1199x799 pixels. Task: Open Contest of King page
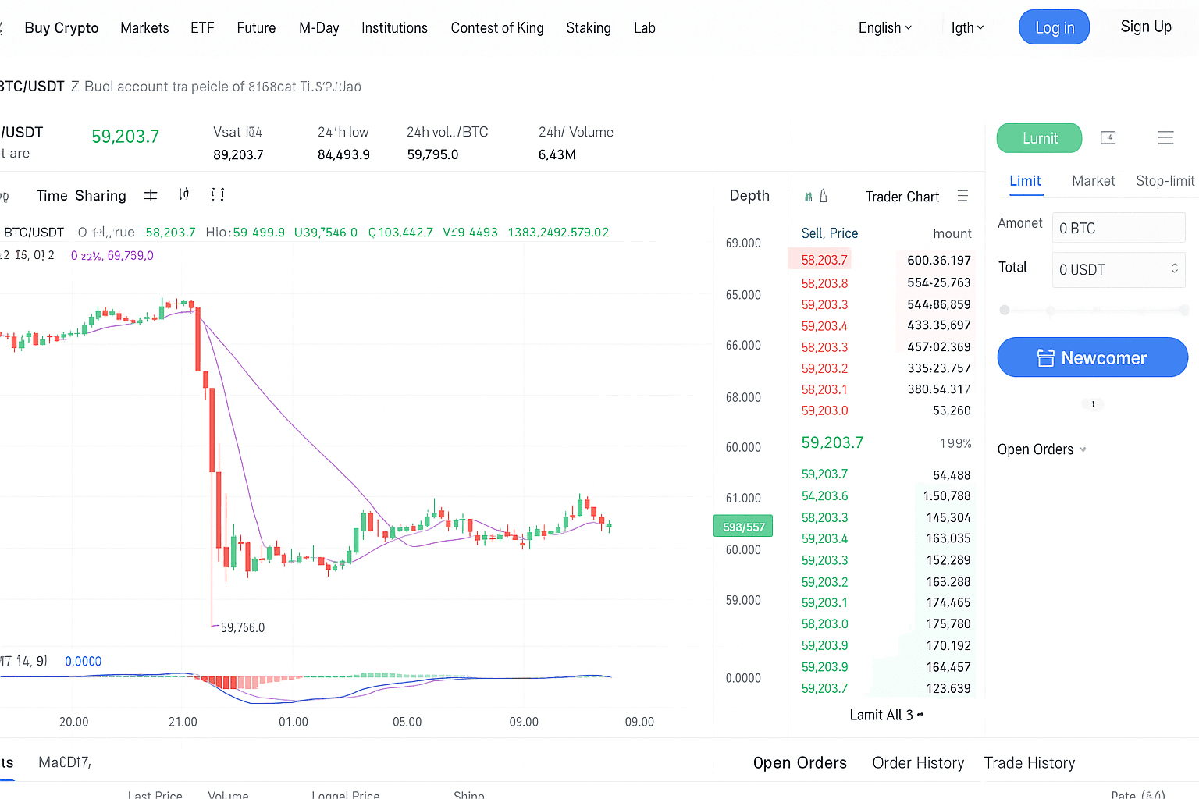pos(497,28)
